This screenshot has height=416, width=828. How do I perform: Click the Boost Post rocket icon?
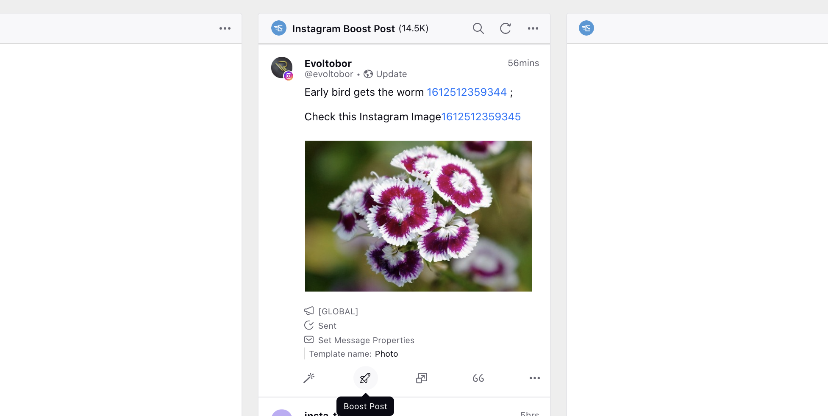tap(365, 378)
